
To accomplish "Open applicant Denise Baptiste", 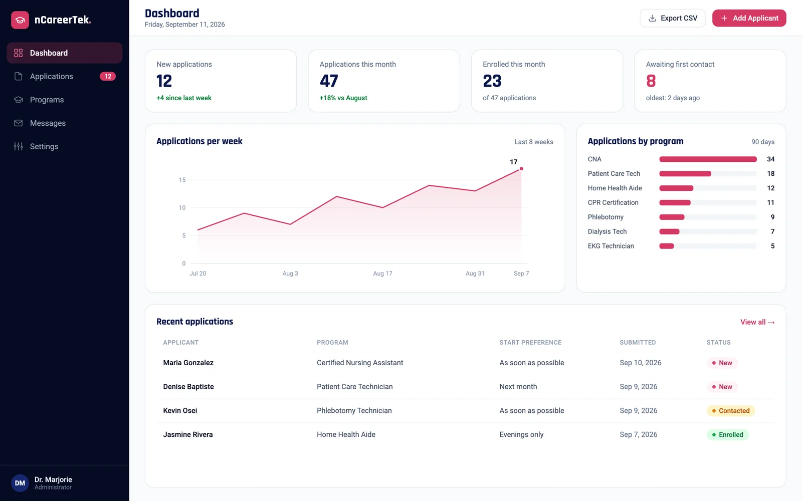I will coord(188,387).
